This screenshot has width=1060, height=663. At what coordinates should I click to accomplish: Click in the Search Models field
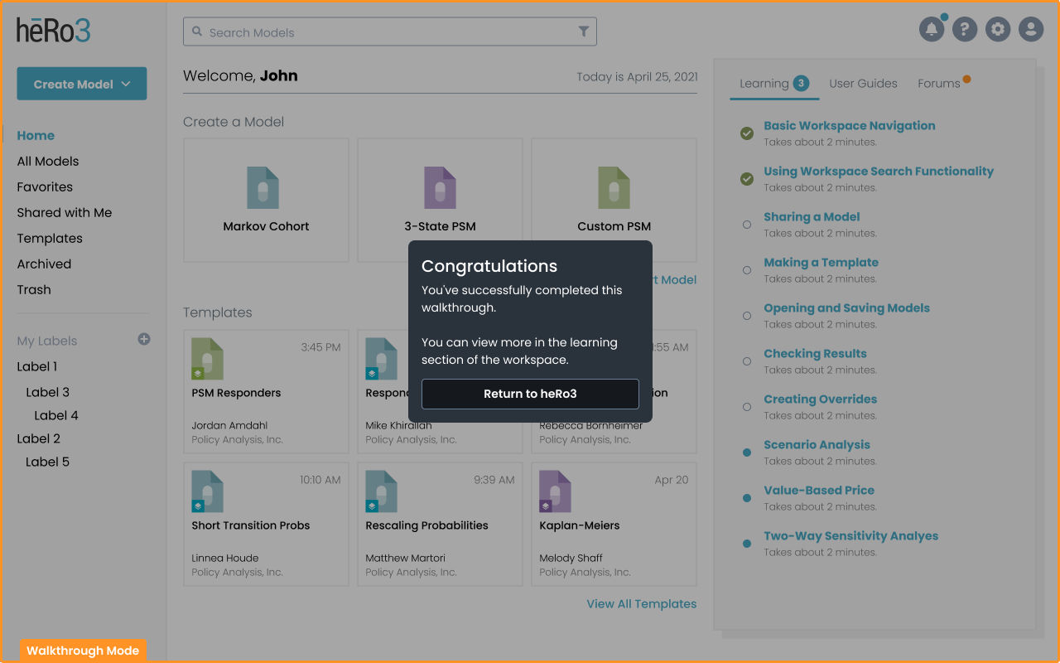tap(389, 31)
